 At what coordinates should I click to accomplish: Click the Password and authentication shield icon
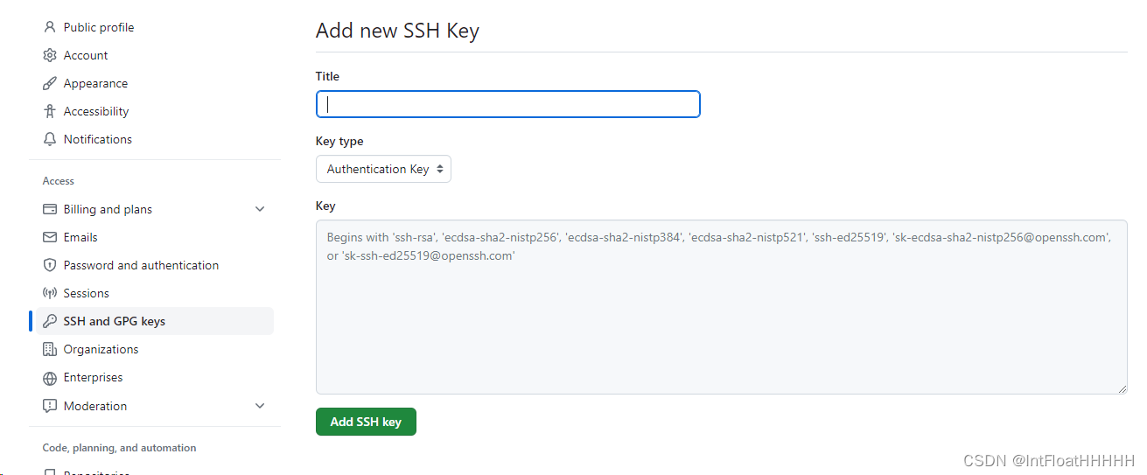click(x=50, y=265)
